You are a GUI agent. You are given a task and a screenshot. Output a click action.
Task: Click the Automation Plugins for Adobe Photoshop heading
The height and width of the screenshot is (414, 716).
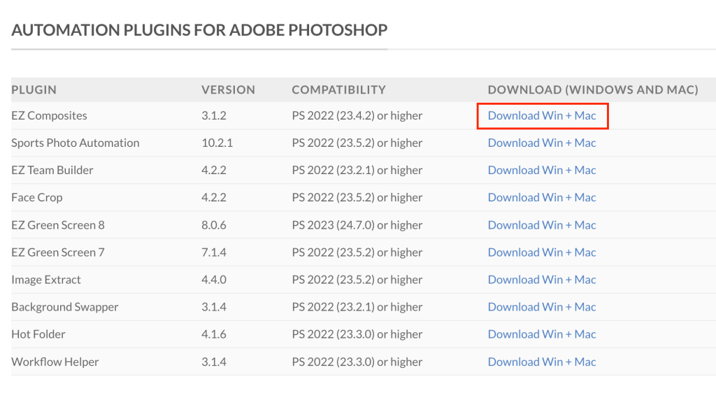pos(199,30)
